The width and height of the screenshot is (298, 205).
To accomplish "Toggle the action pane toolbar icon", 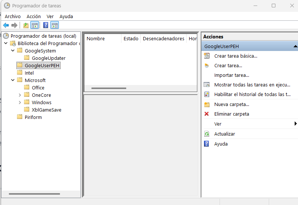I will [55, 25].
